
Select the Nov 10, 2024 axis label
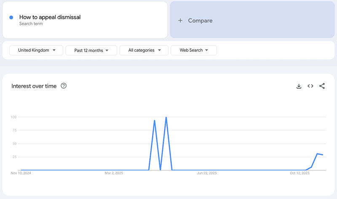pos(21,173)
